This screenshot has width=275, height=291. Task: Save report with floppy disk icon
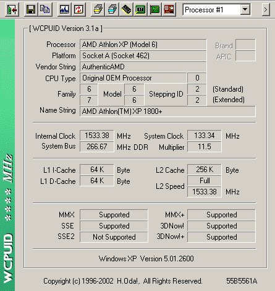(31, 9)
